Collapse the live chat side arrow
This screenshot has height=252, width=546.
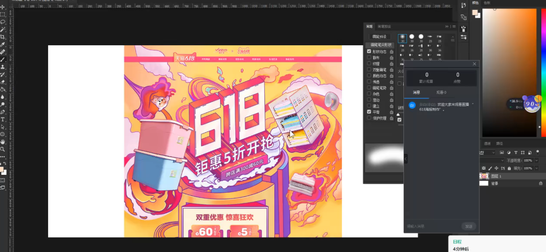[x=406, y=158]
